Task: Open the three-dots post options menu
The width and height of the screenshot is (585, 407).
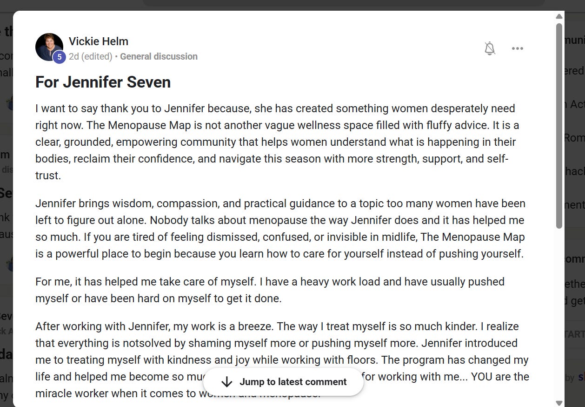Action: [x=518, y=48]
